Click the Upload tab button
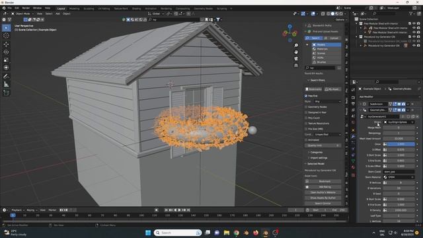 (332, 38)
